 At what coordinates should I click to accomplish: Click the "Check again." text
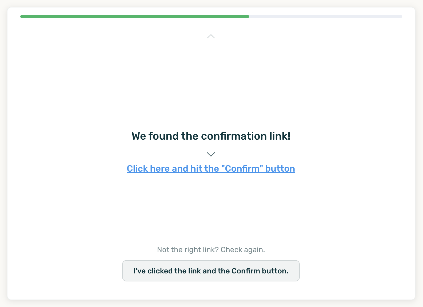[243, 250]
